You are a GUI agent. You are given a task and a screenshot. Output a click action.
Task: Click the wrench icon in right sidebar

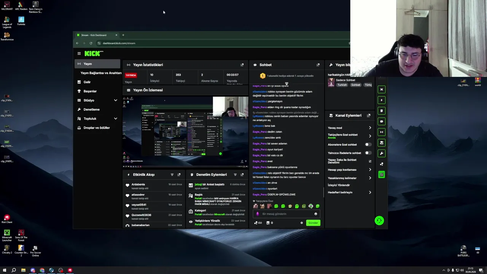click(x=382, y=153)
